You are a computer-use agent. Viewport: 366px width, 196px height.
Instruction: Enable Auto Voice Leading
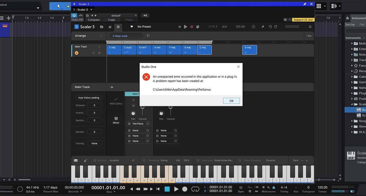(x=88, y=97)
